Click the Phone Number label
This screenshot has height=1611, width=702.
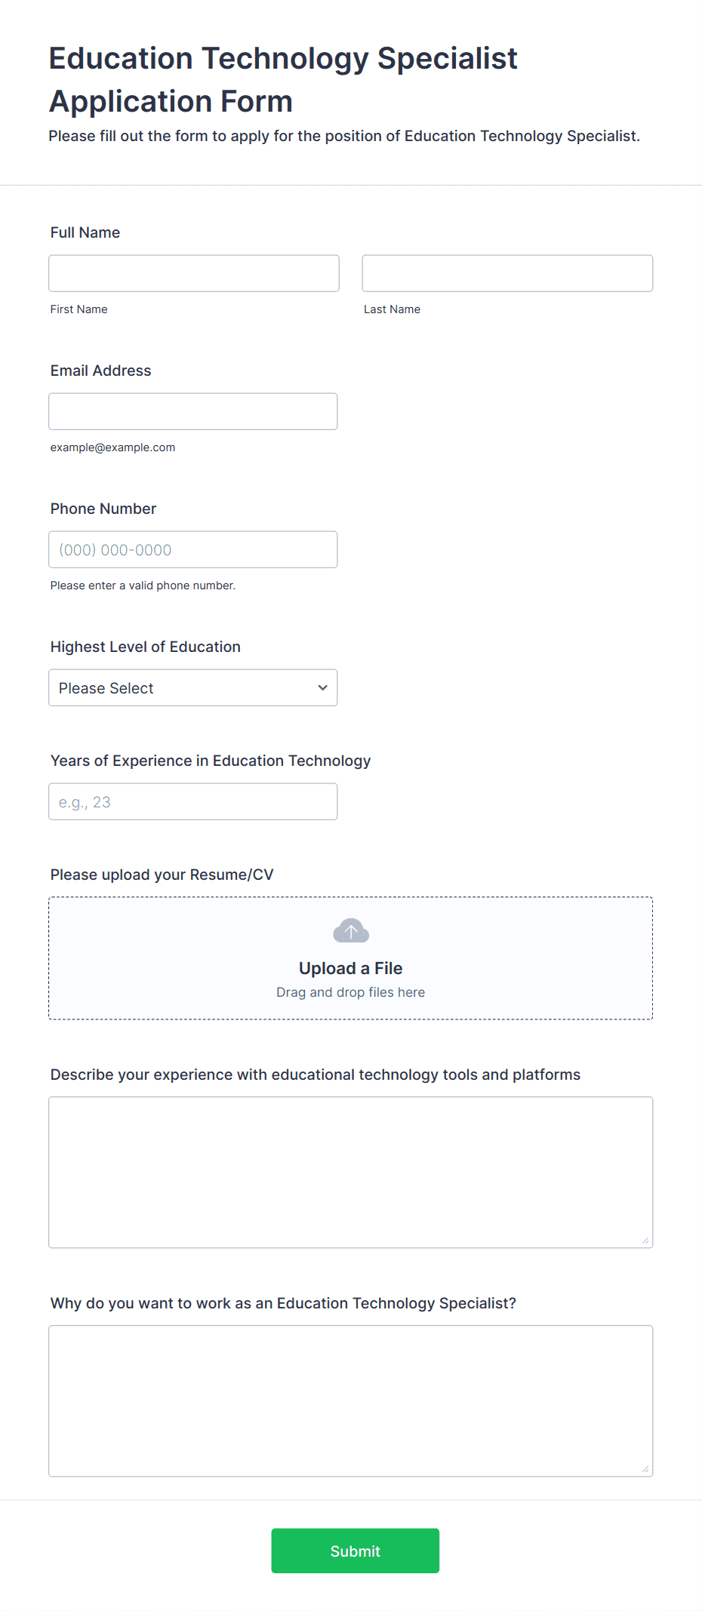(x=103, y=509)
